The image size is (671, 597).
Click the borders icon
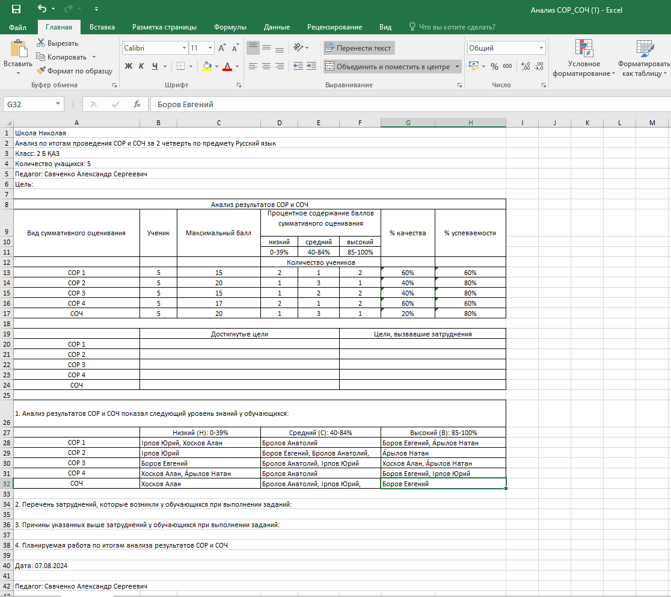(x=180, y=66)
